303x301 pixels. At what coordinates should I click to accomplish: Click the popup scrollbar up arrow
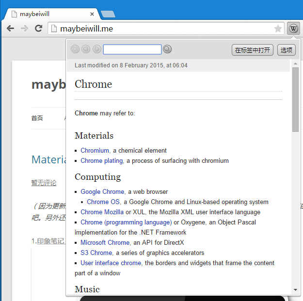295,63
